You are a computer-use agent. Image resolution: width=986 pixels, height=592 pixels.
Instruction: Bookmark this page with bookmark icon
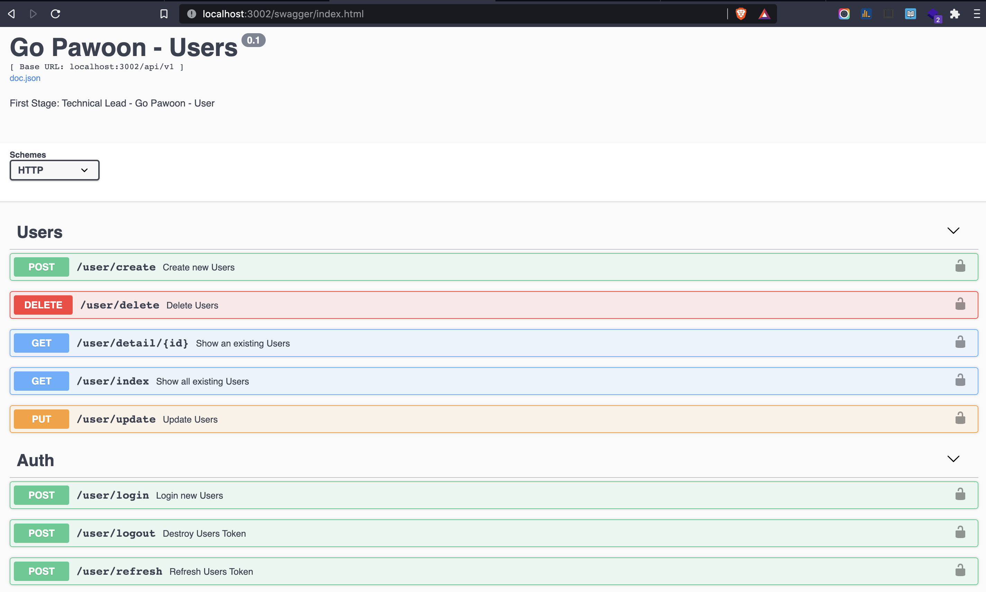[x=164, y=14]
